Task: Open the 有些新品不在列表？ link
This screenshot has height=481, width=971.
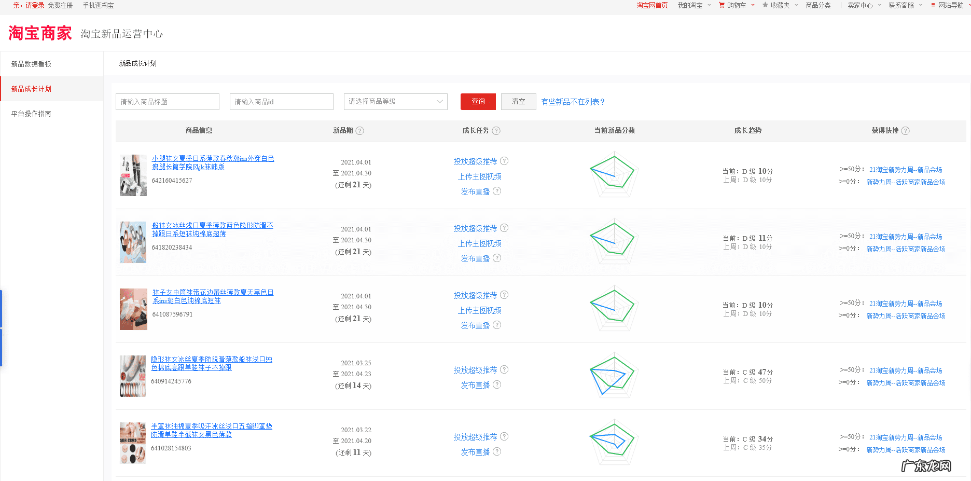Action: click(573, 102)
